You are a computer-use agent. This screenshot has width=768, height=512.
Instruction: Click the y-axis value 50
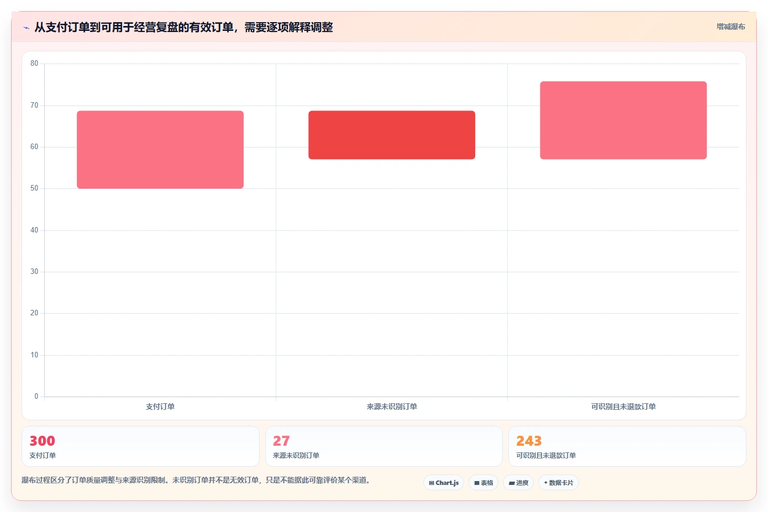click(x=34, y=188)
